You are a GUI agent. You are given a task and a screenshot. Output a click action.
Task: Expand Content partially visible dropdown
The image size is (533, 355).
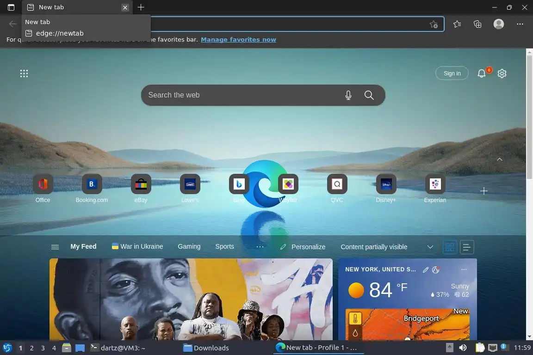[x=387, y=247]
